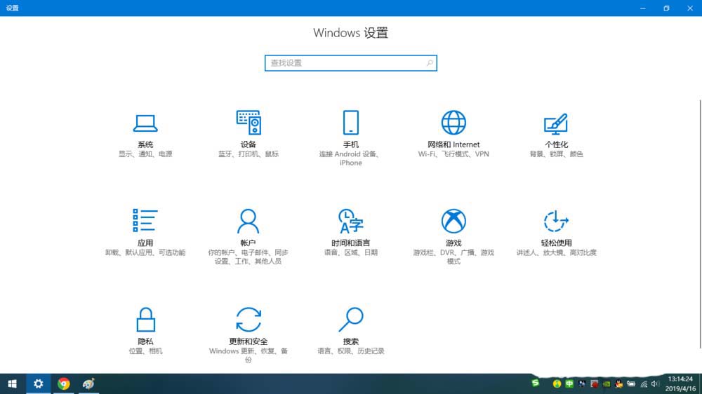Image resolution: width=702 pixels, height=394 pixels.
Task: Click the magnifier icon in 查找设置 box
Action: tap(430, 63)
